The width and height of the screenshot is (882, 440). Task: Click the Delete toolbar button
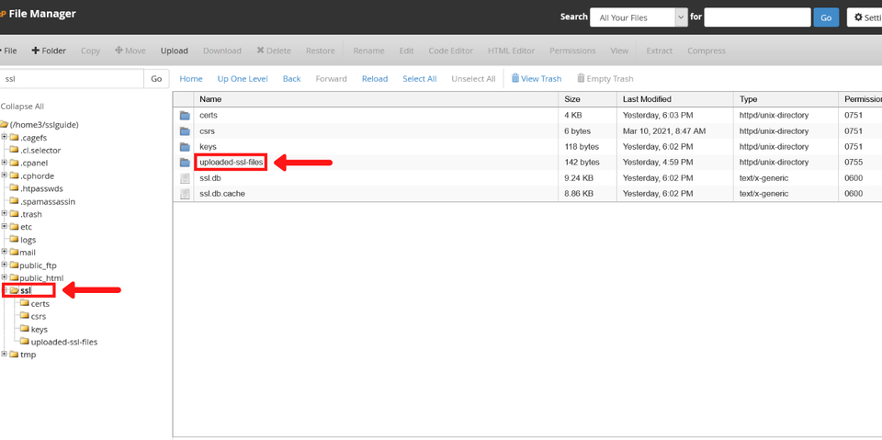point(273,51)
